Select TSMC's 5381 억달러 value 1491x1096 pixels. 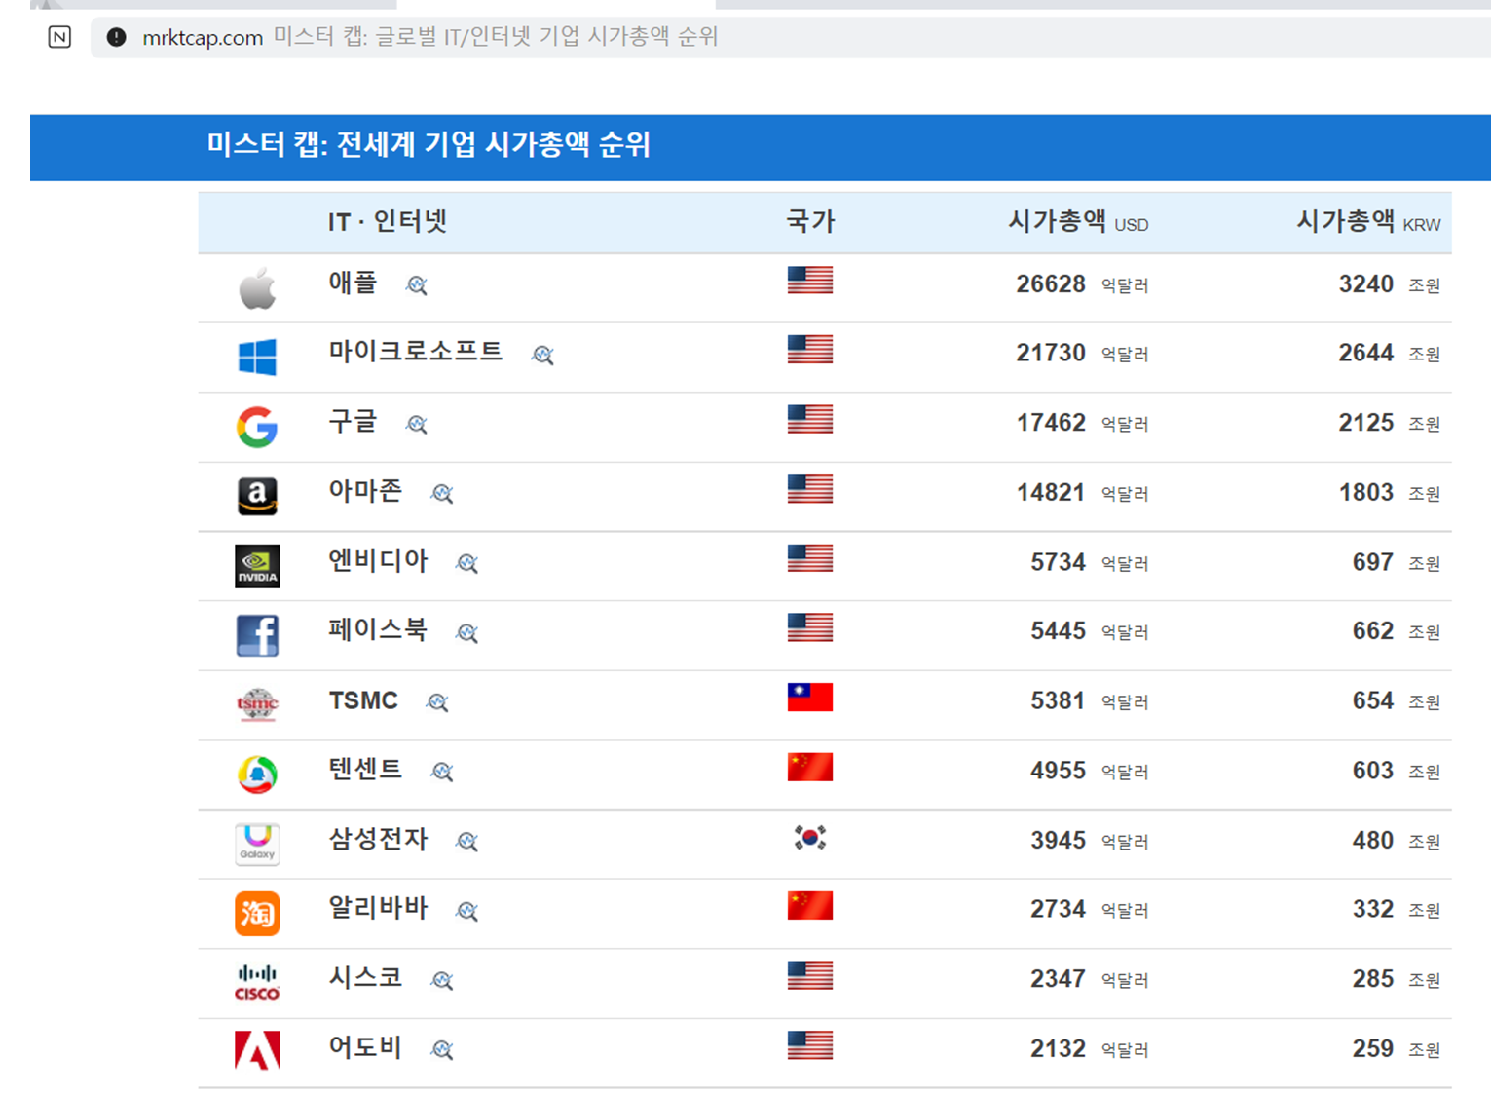pos(1090,701)
